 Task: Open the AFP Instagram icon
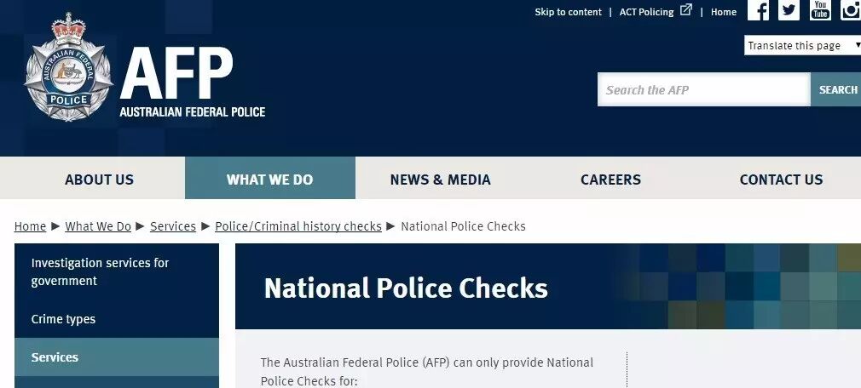point(851,10)
